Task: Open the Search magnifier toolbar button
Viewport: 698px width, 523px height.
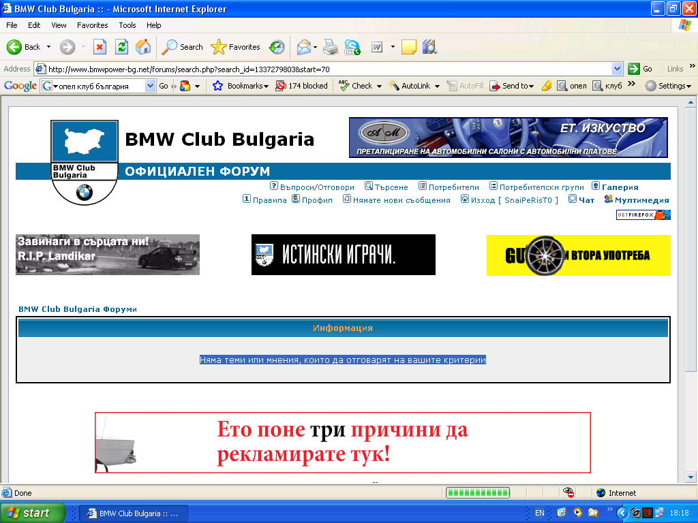Action: [x=181, y=47]
